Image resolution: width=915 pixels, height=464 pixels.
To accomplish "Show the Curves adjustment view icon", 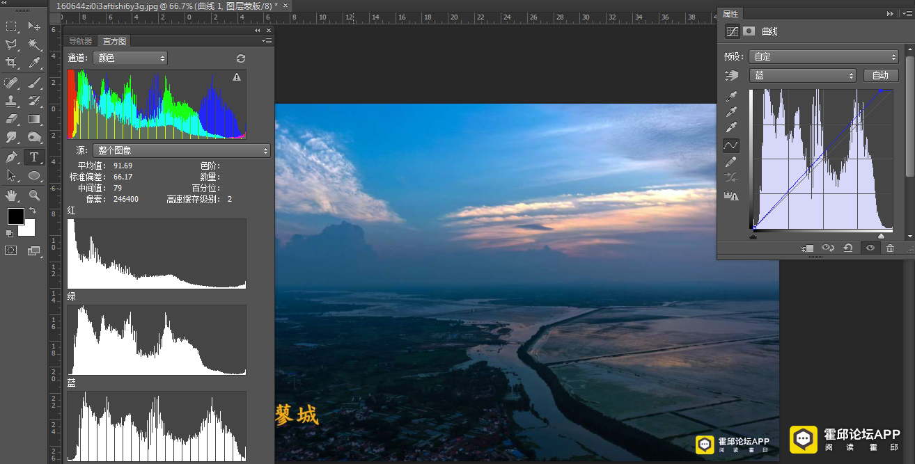I will click(x=732, y=31).
